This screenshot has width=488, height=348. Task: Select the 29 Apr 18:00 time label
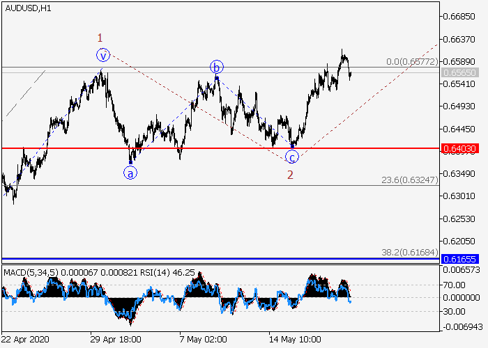[x=115, y=340]
